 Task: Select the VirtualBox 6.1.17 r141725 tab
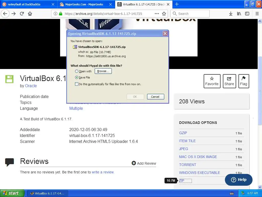pyautogui.click(x=144, y=4)
